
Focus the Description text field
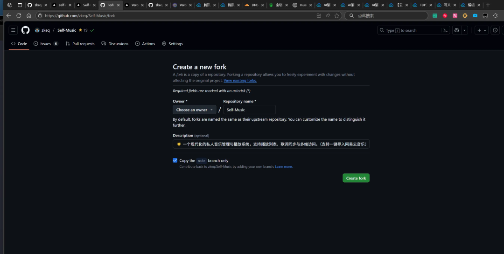point(271,144)
